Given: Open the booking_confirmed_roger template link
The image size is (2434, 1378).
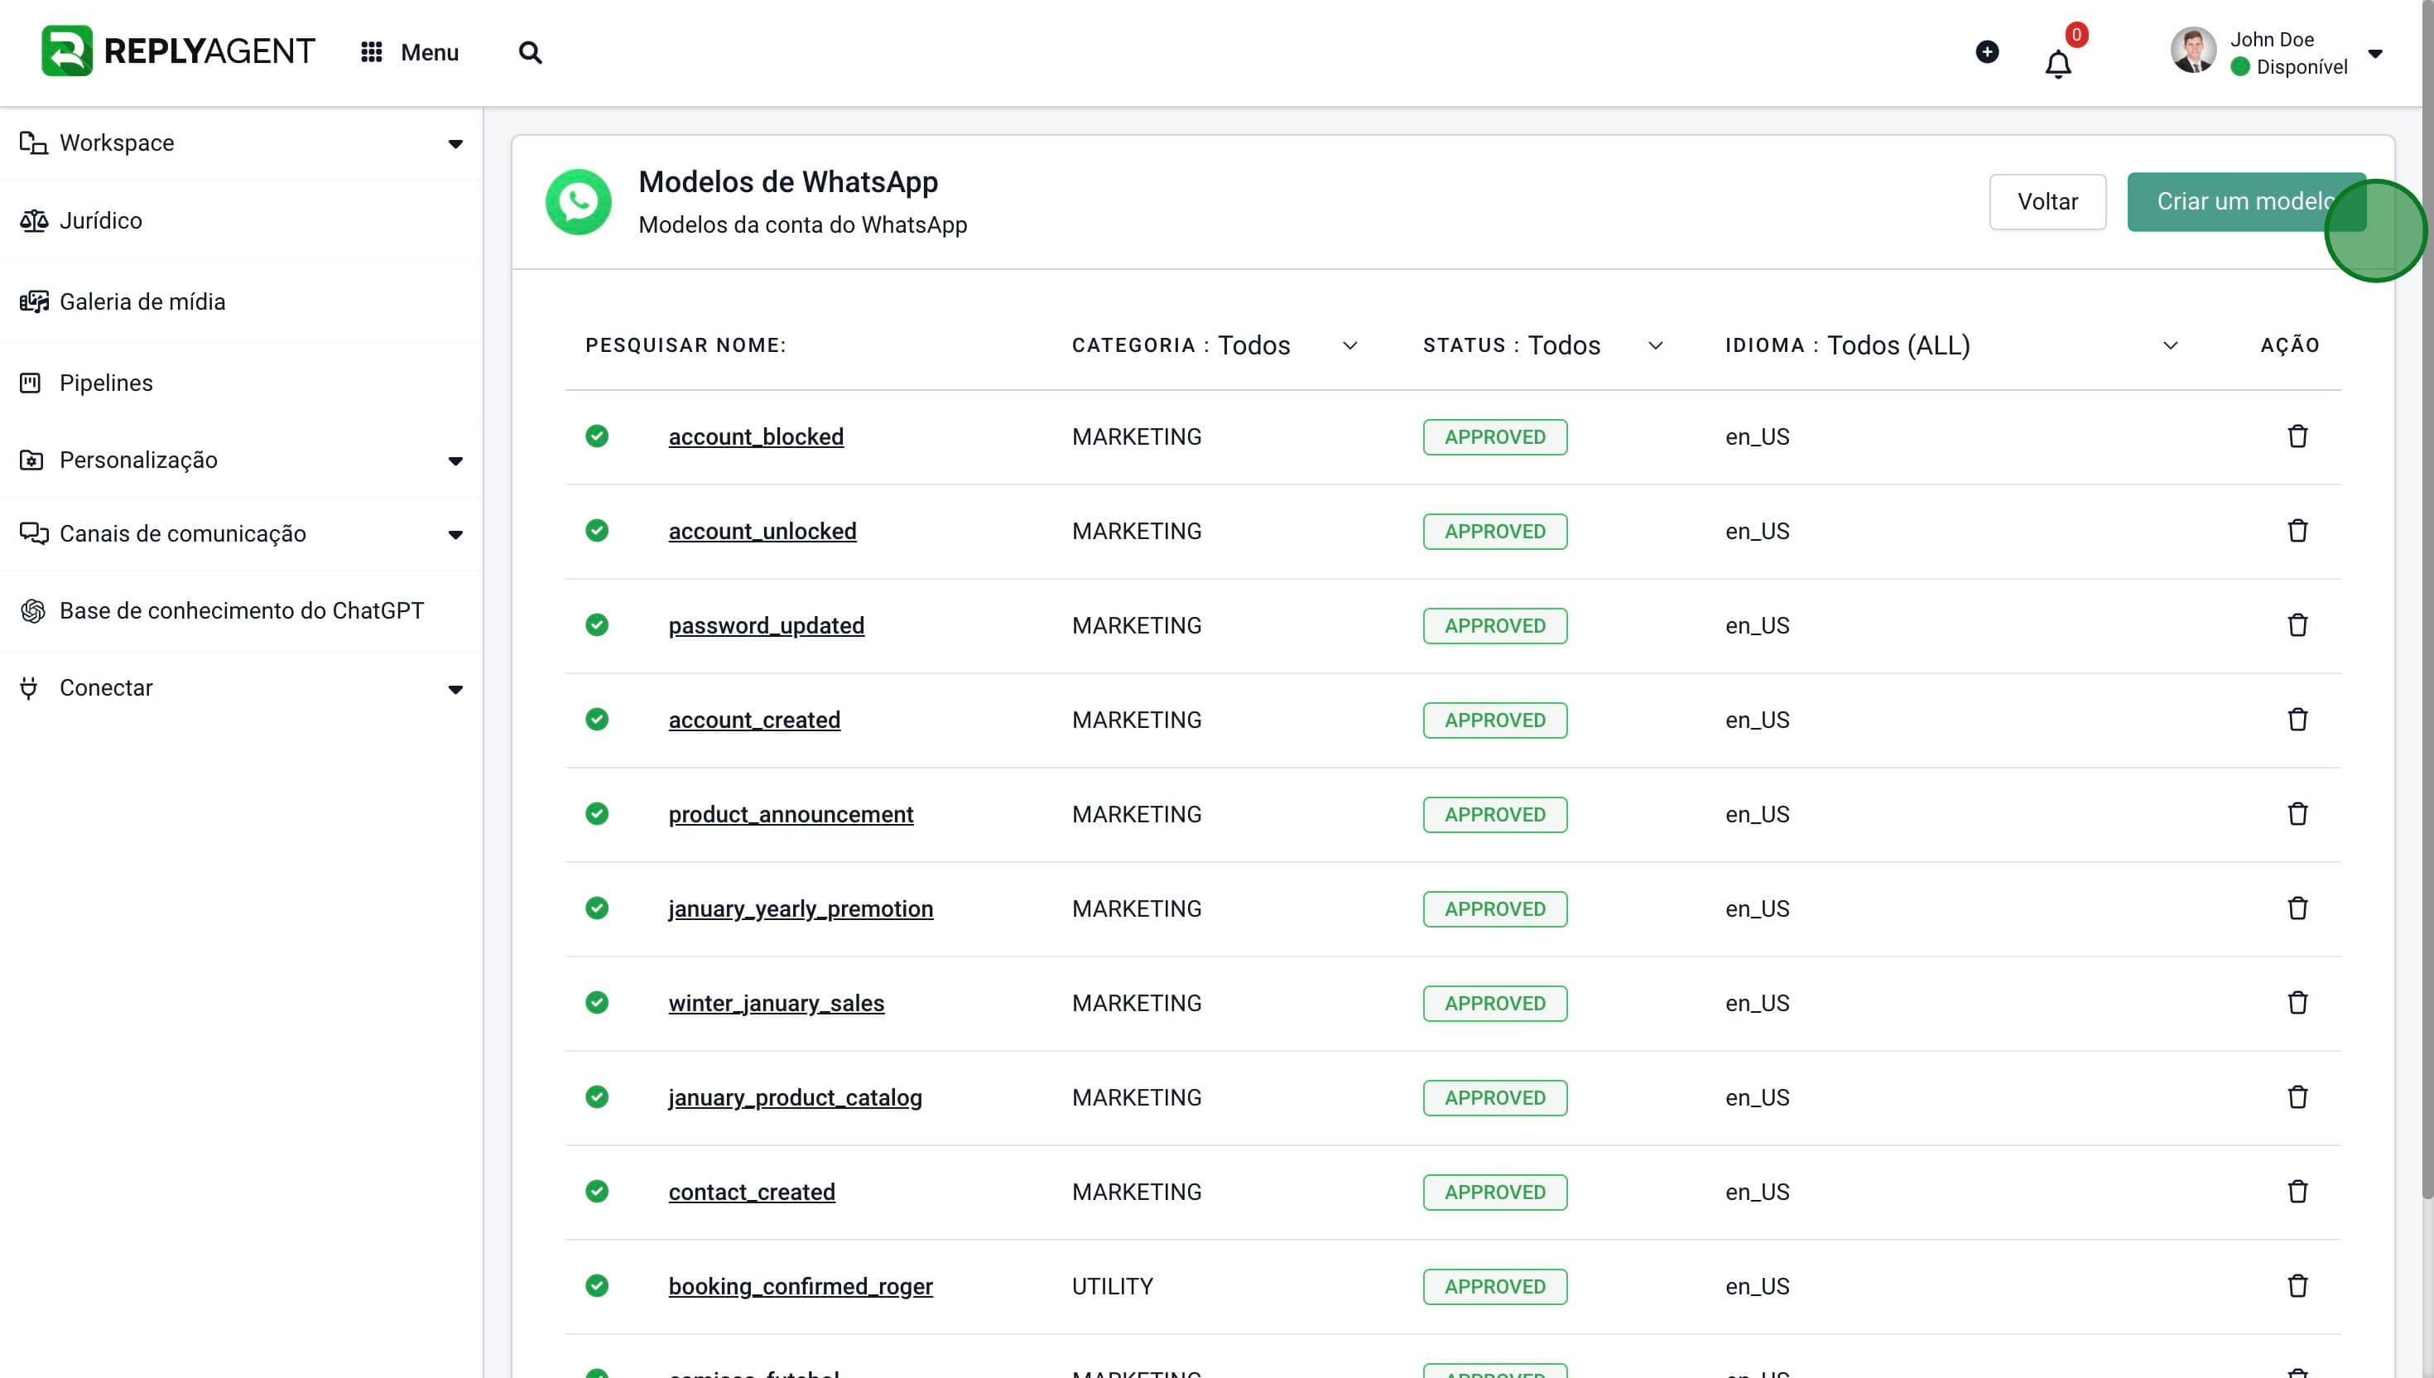Looking at the screenshot, I should pos(801,1287).
